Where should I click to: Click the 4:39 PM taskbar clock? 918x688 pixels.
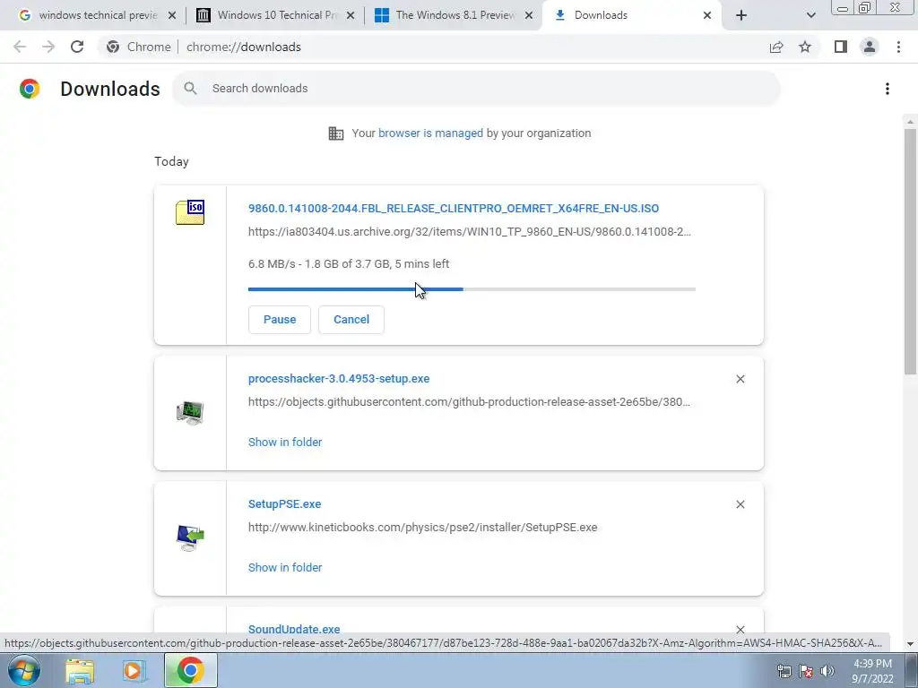pos(872,671)
